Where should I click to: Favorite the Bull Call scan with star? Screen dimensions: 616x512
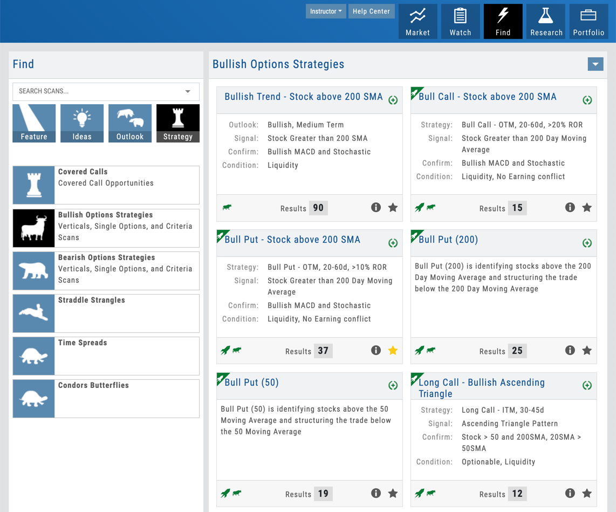[587, 208]
